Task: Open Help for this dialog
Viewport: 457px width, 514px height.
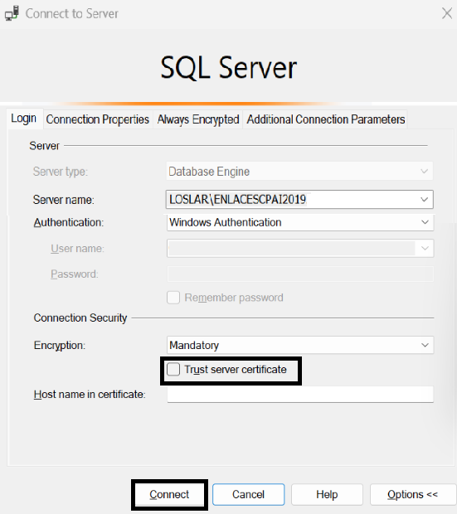Action: (x=327, y=494)
